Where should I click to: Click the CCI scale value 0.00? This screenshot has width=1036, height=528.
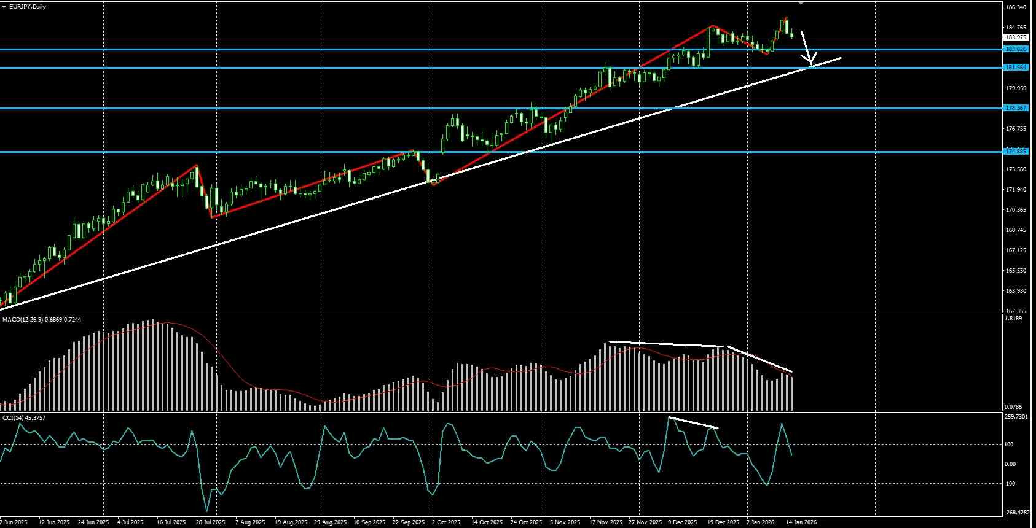[1011, 464]
